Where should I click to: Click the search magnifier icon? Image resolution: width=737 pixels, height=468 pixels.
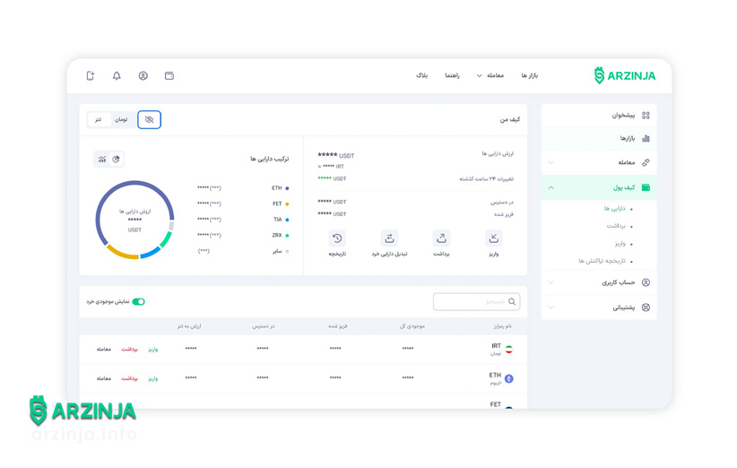[512, 301]
